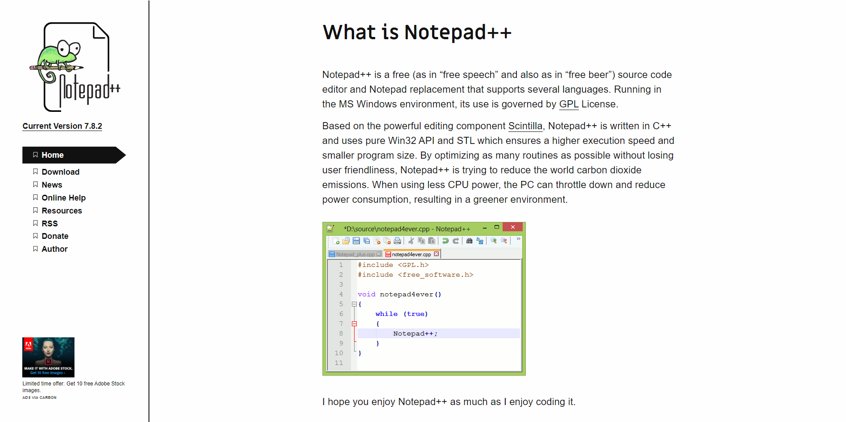Viewport: 846px width, 422px height.
Task: Create a new document in Notepad++
Action: (x=336, y=241)
